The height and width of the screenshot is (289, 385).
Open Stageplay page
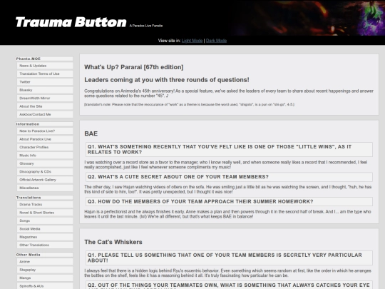click(x=45, y=270)
